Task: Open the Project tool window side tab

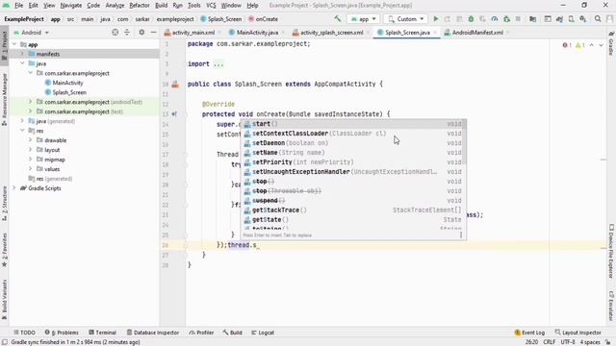Action: click(x=4, y=45)
